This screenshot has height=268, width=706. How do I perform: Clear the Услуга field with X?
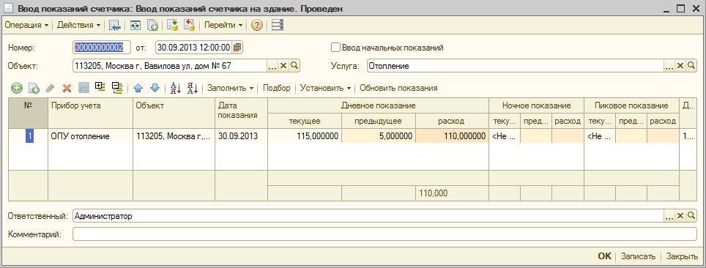coord(680,66)
